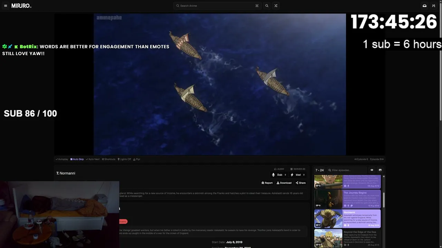
Task: Toggle the eye visibility in episode list
Action: click(x=372, y=170)
